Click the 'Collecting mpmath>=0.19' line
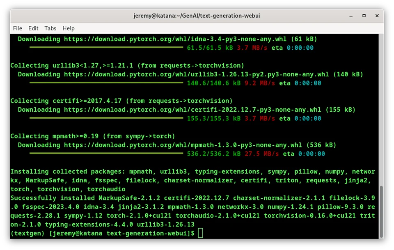 92,136
